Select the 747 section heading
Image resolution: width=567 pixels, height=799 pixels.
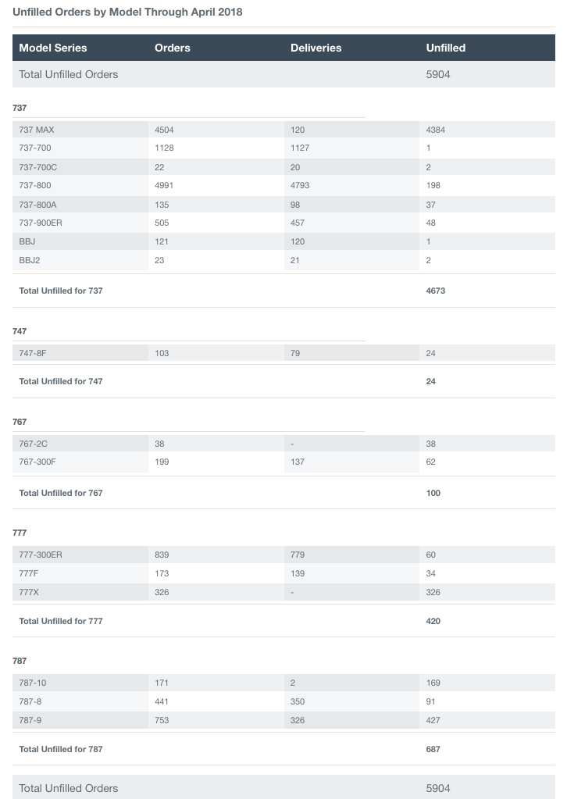point(20,331)
